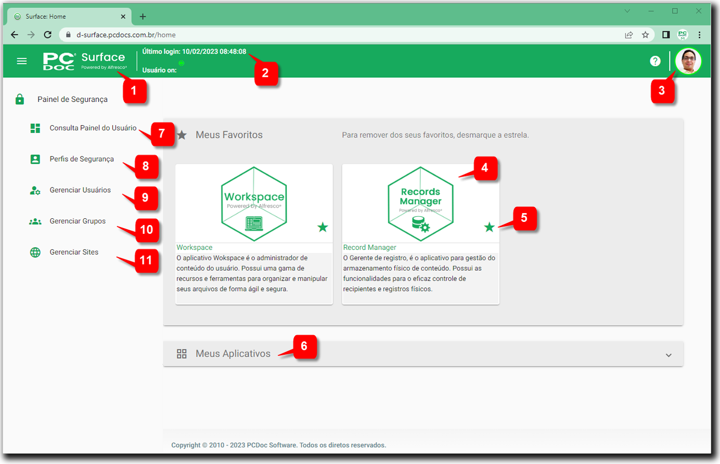Click the site padlock icon

(x=68, y=35)
